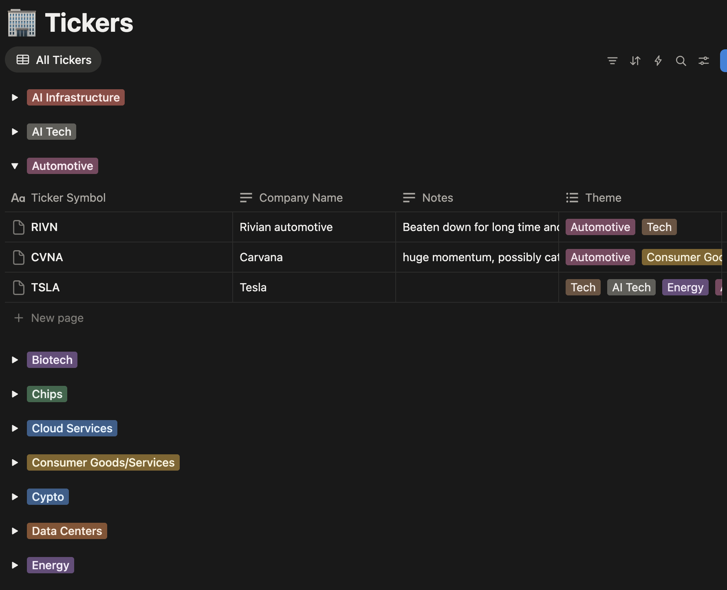The image size is (727, 590).
Task: Open automations lightning bolt icon
Action: (658, 61)
